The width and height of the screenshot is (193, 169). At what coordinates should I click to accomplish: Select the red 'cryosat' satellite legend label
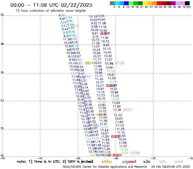pyautogui.click(x=129, y=162)
